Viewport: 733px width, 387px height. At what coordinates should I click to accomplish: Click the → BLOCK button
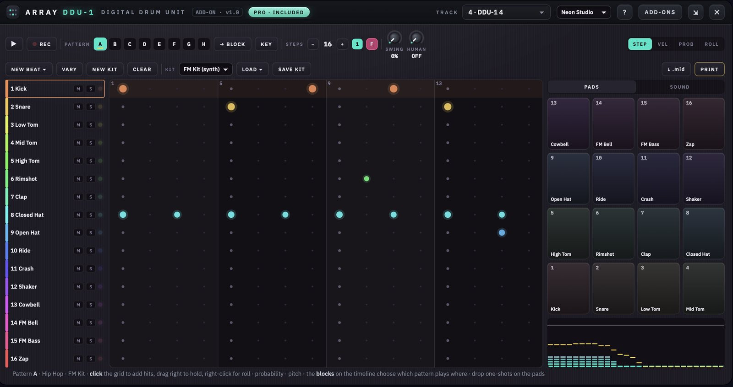[232, 44]
